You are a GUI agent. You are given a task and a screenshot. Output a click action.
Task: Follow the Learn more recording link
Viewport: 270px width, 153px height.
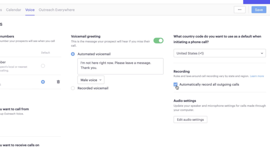point(257,76)
